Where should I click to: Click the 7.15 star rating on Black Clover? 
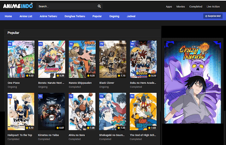click(121, 75)
